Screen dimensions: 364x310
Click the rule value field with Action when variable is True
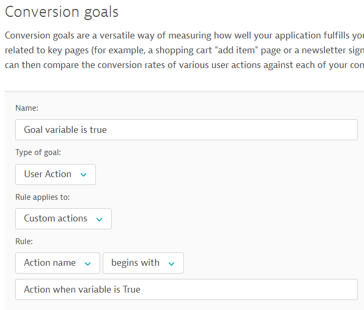(x=186, y=289)
